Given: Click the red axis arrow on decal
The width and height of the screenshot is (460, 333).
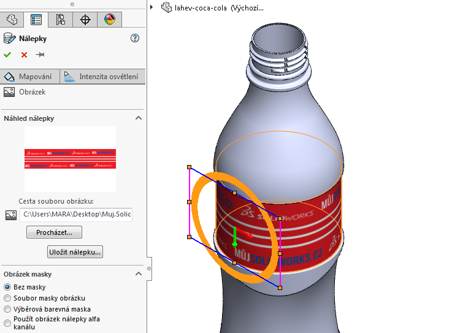Looking at the screenshot, I should 244,233.
